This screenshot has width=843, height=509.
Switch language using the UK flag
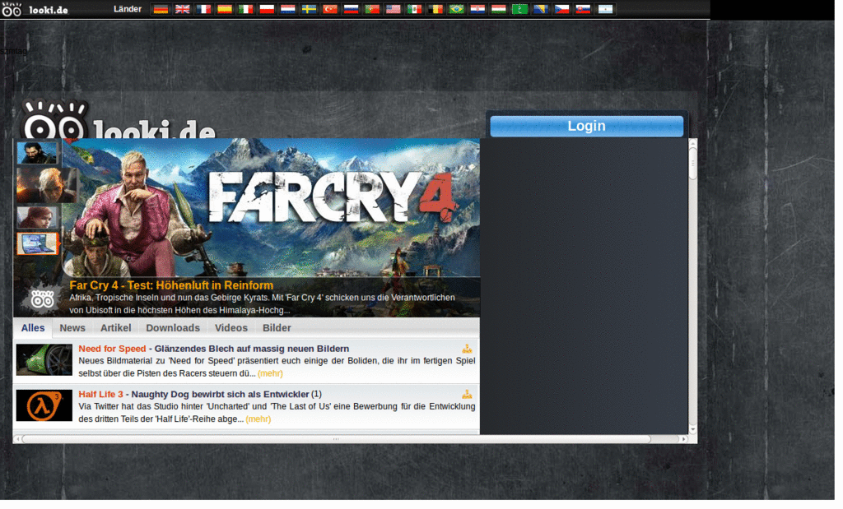(x=182, y=9)
